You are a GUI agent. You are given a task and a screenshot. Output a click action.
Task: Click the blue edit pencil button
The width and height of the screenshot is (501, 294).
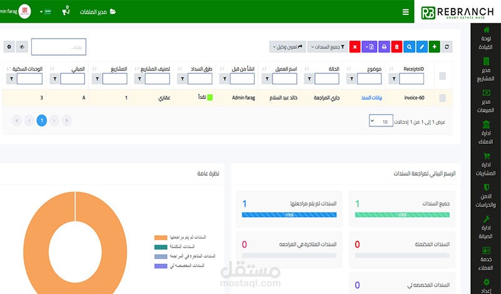tap(421, 47)
